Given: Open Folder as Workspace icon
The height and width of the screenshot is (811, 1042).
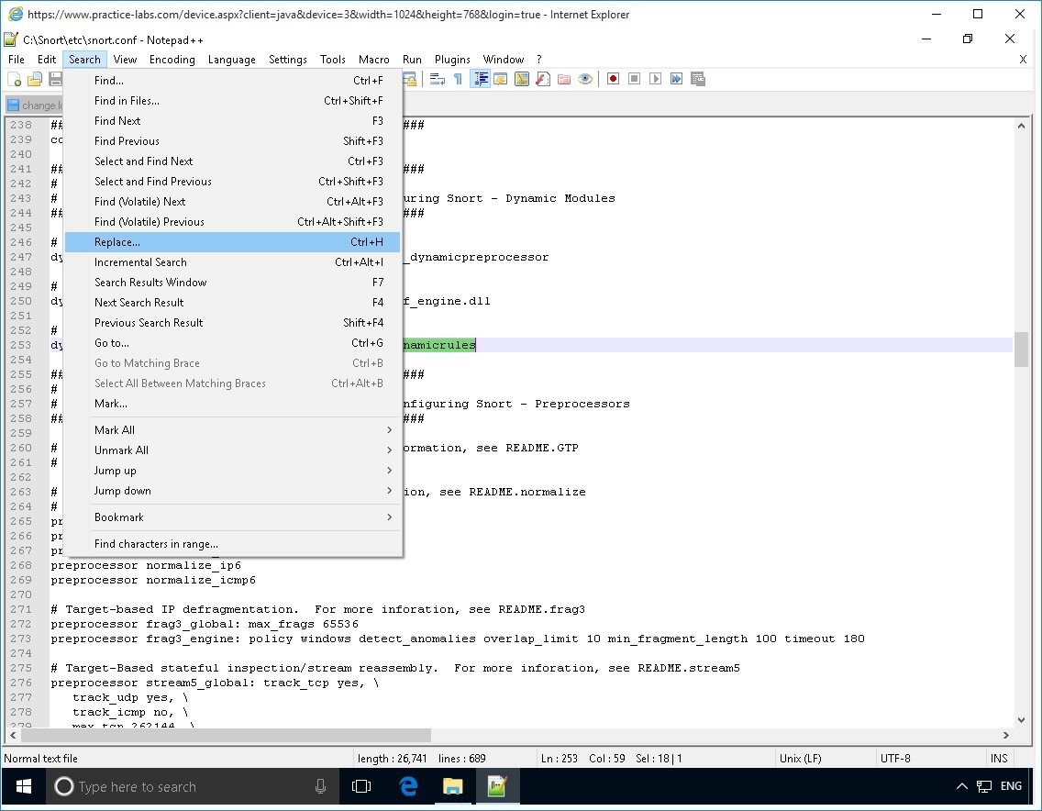Looking at the screenshot, I should pos(564,79).
